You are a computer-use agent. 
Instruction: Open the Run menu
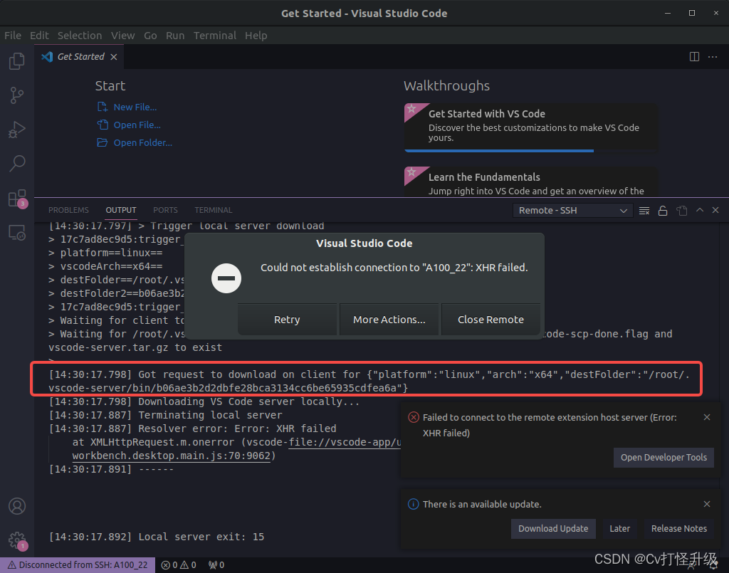[175, 36]
